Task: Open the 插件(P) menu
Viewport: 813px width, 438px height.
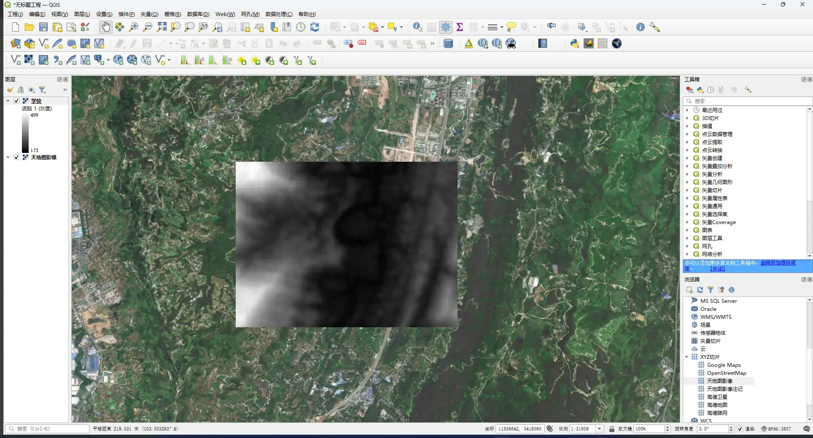Action: pyautogui.click(x=126, y=14)
